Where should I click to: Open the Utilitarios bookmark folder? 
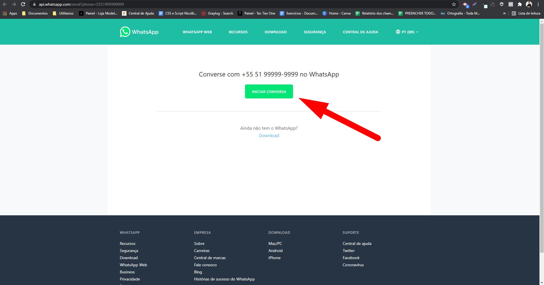63,13
